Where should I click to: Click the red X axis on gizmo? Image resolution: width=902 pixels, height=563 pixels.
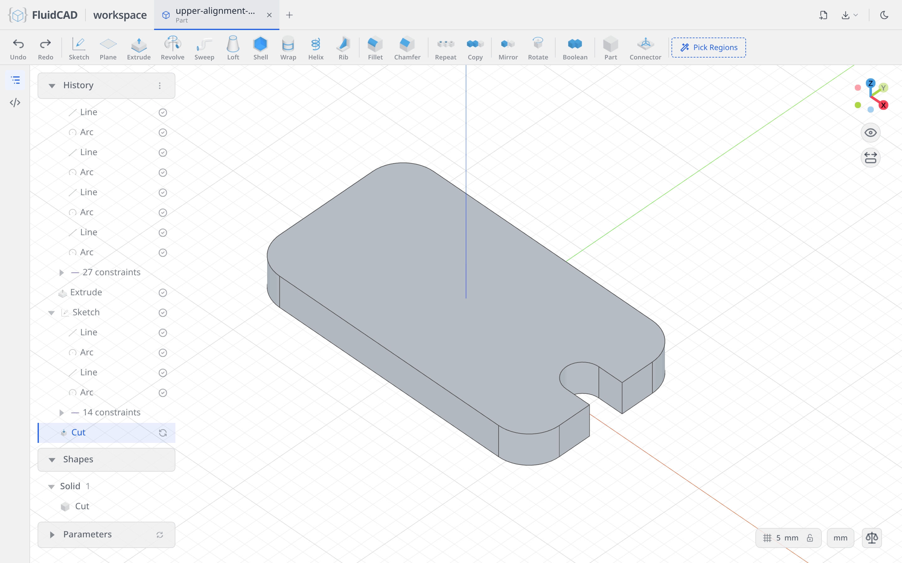[883, 105]
